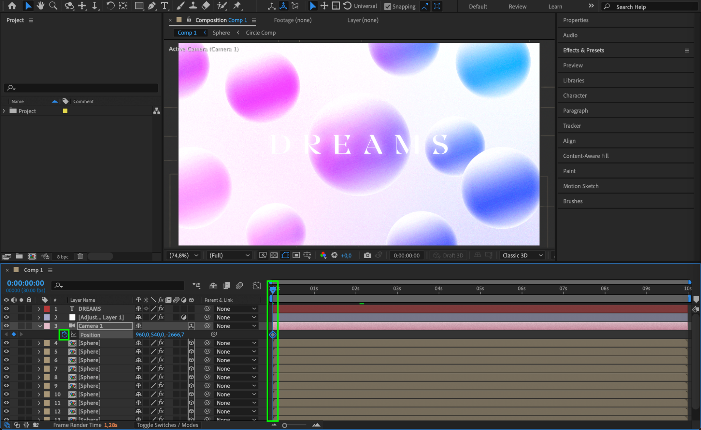Take a snapshot with the camera icon

point(367,255)
